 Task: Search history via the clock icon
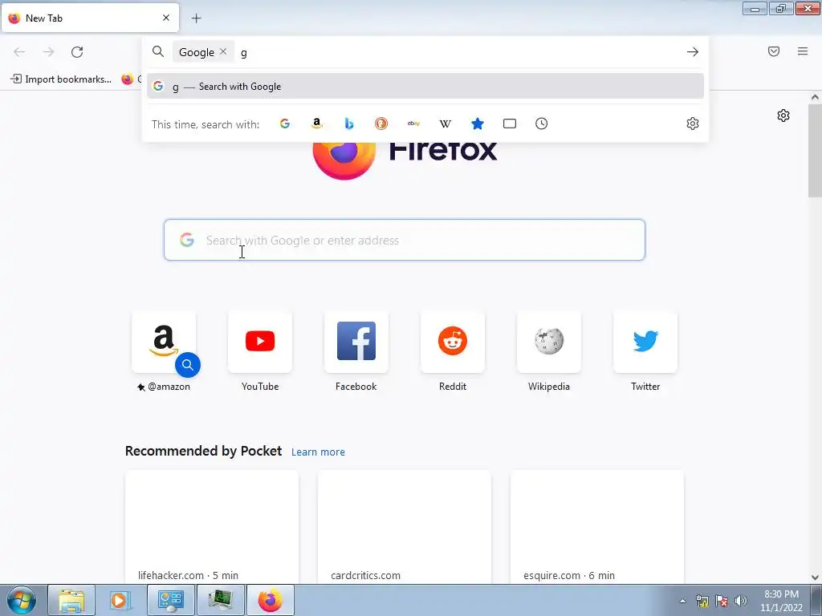point(542,124)
